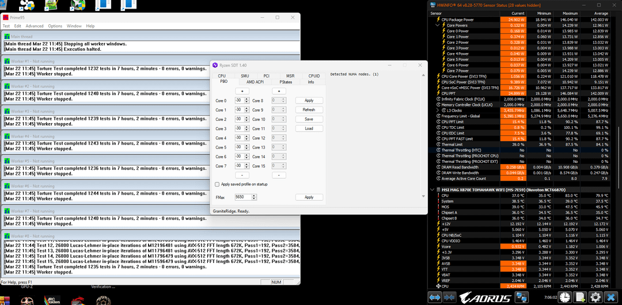Open HWiNFO sensor settings gear icon
Viewport: 622px width, 305px height.
596,298
